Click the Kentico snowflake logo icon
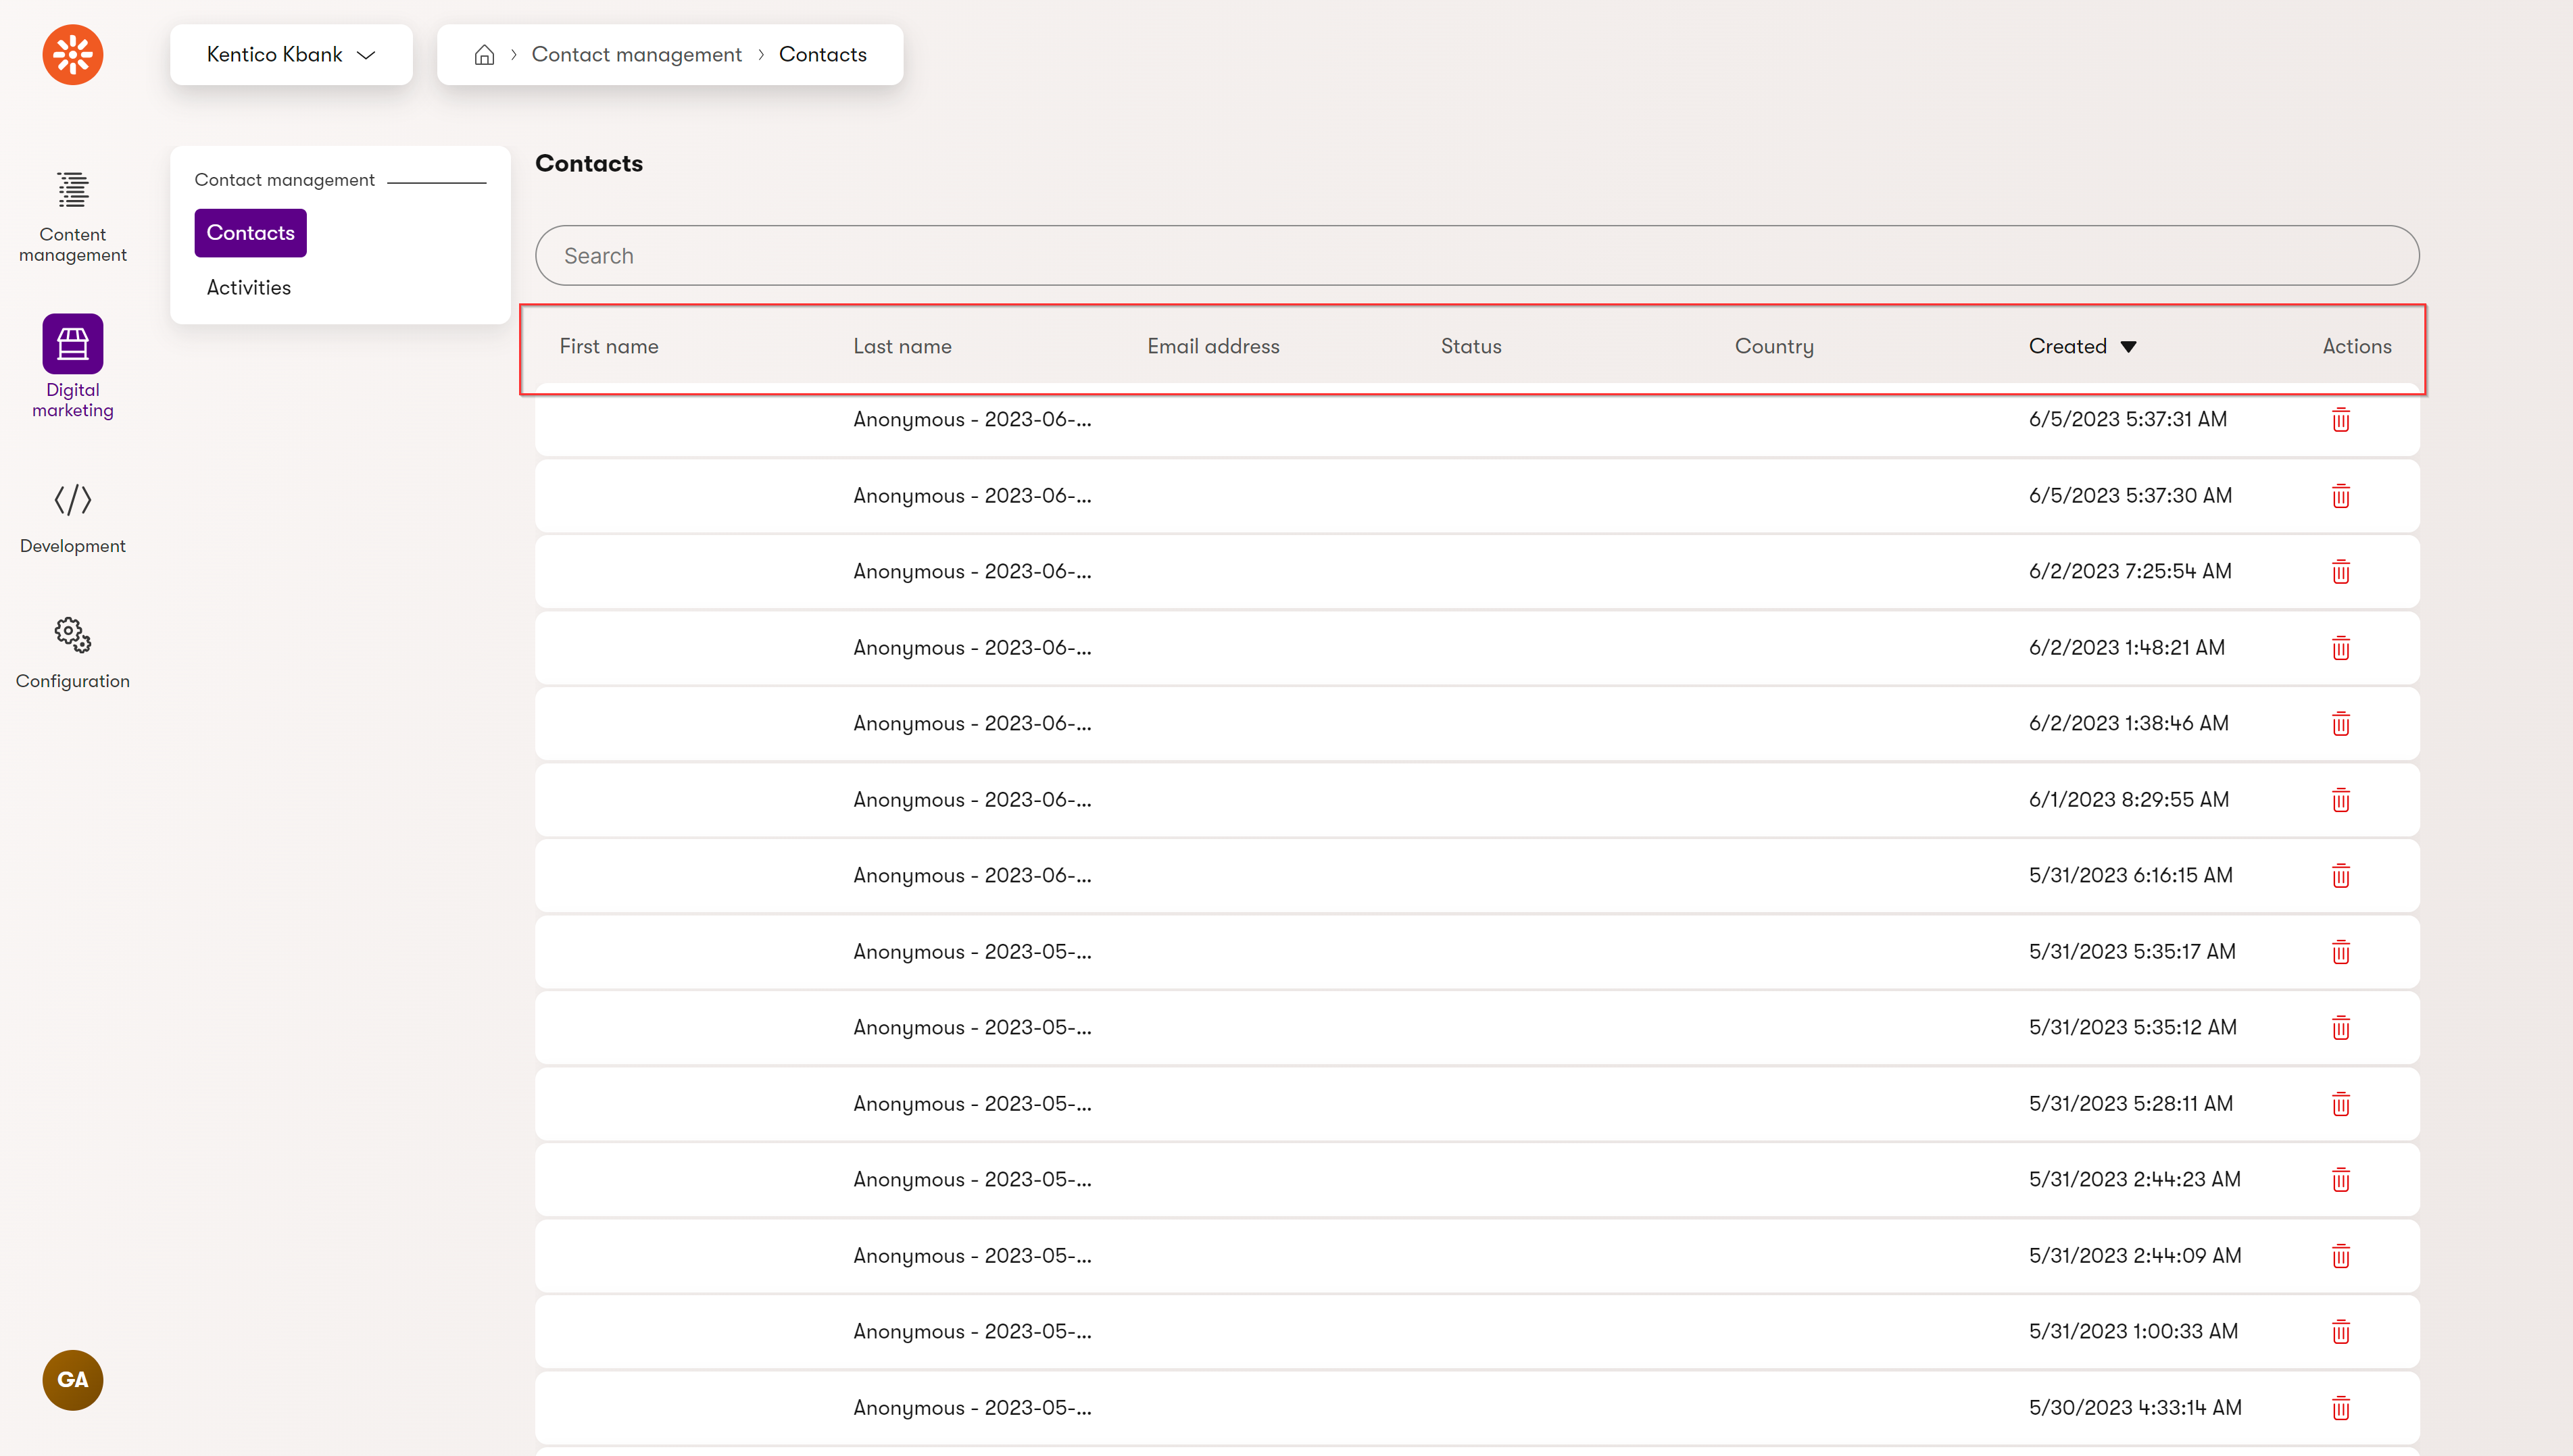 click(x=71, y=53)
